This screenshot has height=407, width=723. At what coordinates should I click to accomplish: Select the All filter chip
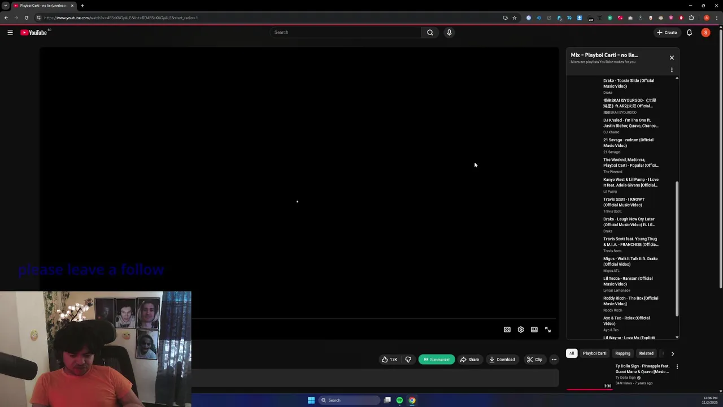(572, 353)
